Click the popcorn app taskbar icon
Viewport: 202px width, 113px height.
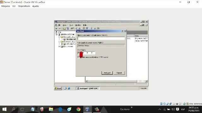pyautogui.click(x=42, y=109)
